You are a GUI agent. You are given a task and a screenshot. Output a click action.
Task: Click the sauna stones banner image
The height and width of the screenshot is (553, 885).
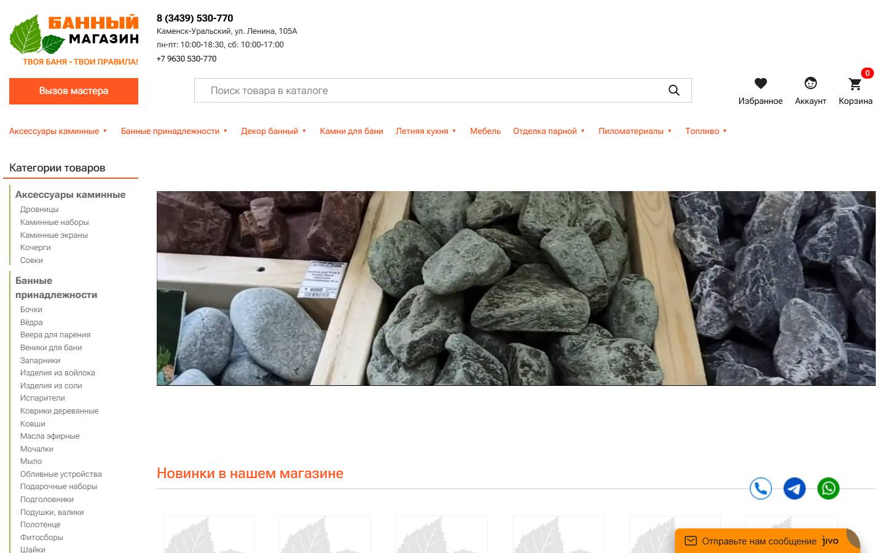[x=516, y=288]
